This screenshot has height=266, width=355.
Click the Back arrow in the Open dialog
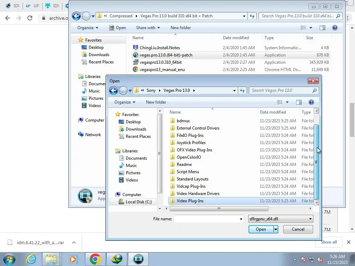113,90
